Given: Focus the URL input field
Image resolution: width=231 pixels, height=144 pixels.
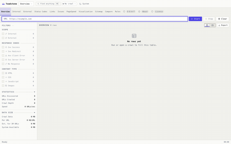Looking at the screenshot, I should pos(95,19).
